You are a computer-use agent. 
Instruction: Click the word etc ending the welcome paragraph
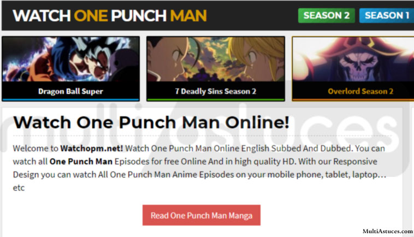tap(19, 188)
